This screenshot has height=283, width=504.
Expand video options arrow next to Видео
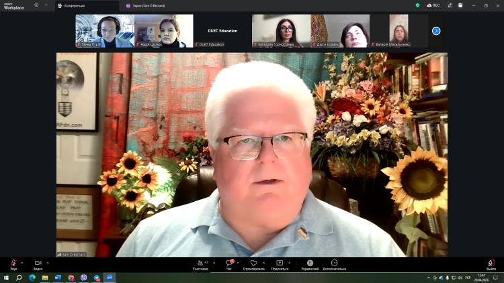[x=47, y=262]
